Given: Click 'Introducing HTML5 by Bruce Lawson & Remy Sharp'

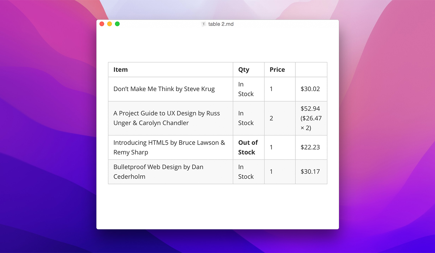Looking at the screenshot, I should point(169,147).
